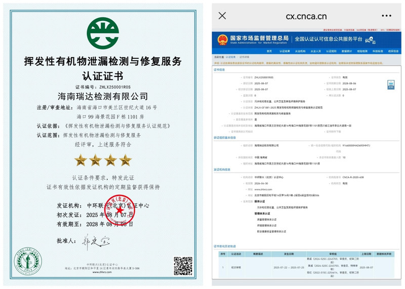Screen dimensions: 405x289
Task: Click the red official seal stamp
Action: 120,210
